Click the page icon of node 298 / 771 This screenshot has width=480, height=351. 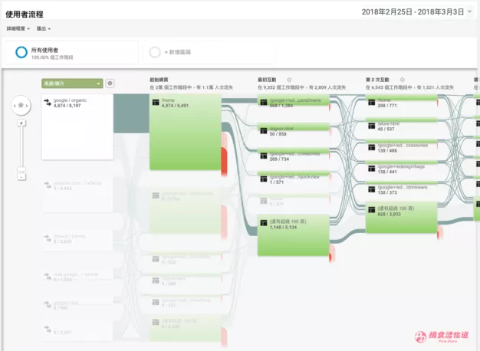point(372,103)
